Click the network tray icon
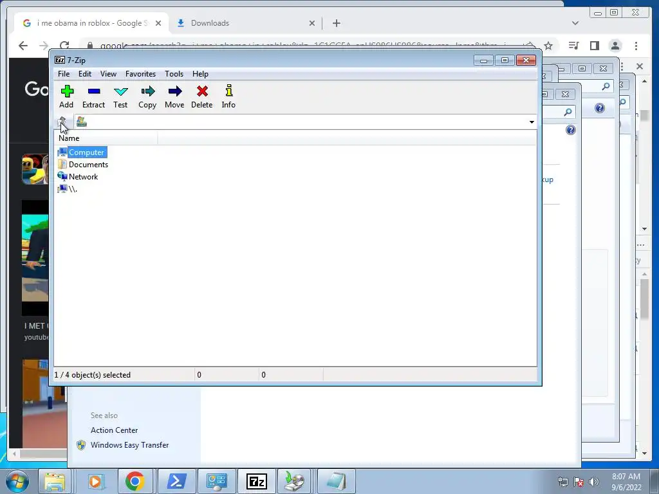This screenshot has width=659, height=494. pyautogui.click(x=562, y=482)
